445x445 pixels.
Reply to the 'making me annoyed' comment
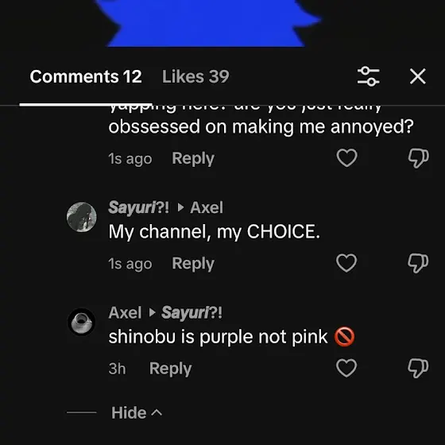coord(193,158)
